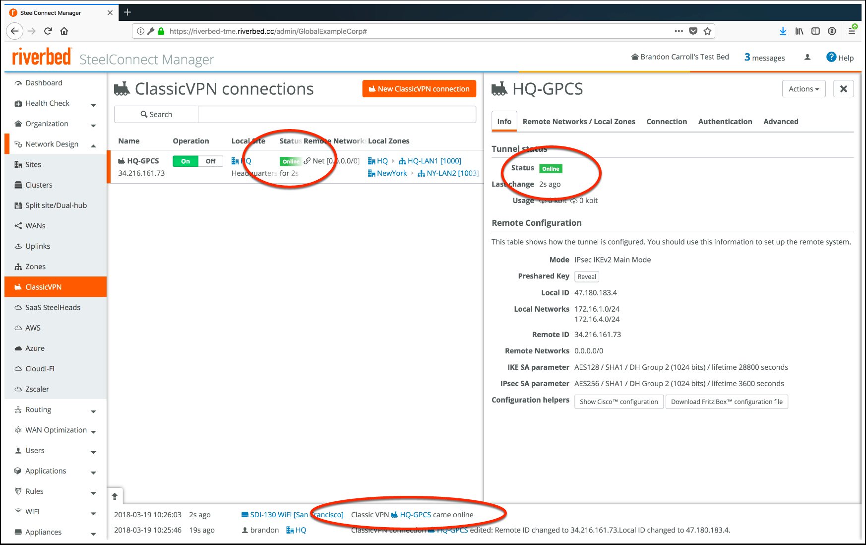Turn HQ-GPCS connection Off
Screen dimensions: 866x545
pyautogui.click(x=211, y=161)
